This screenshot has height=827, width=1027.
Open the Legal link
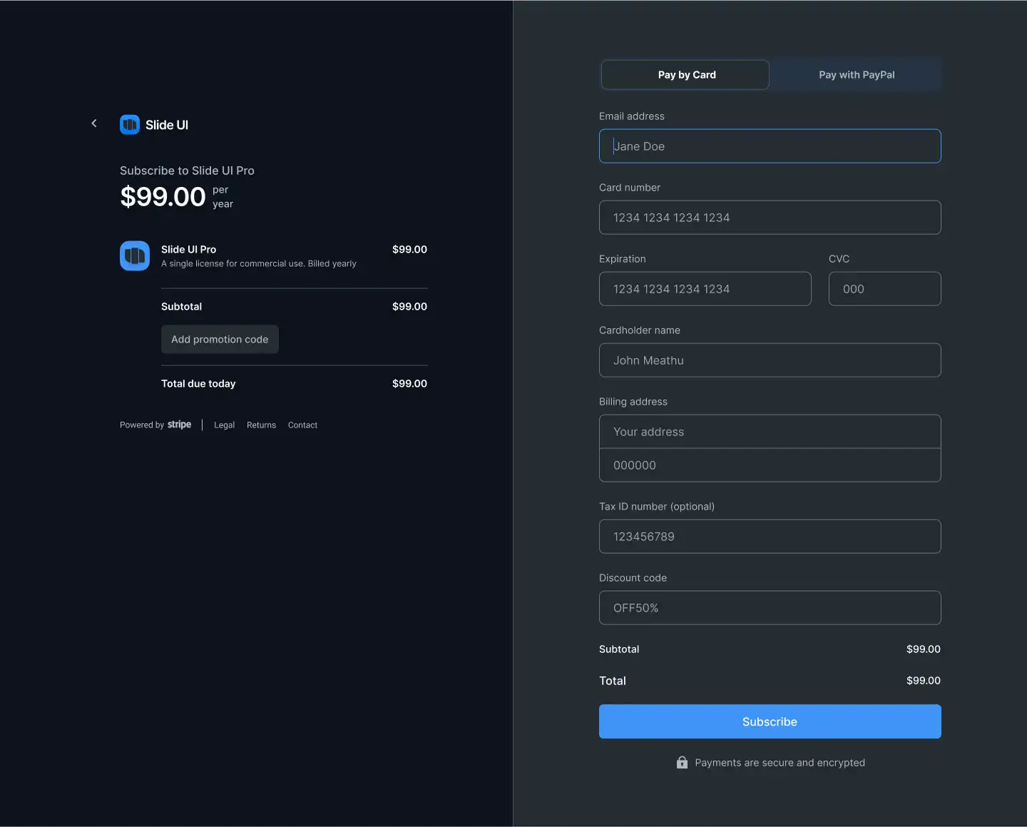click(224, 425)
